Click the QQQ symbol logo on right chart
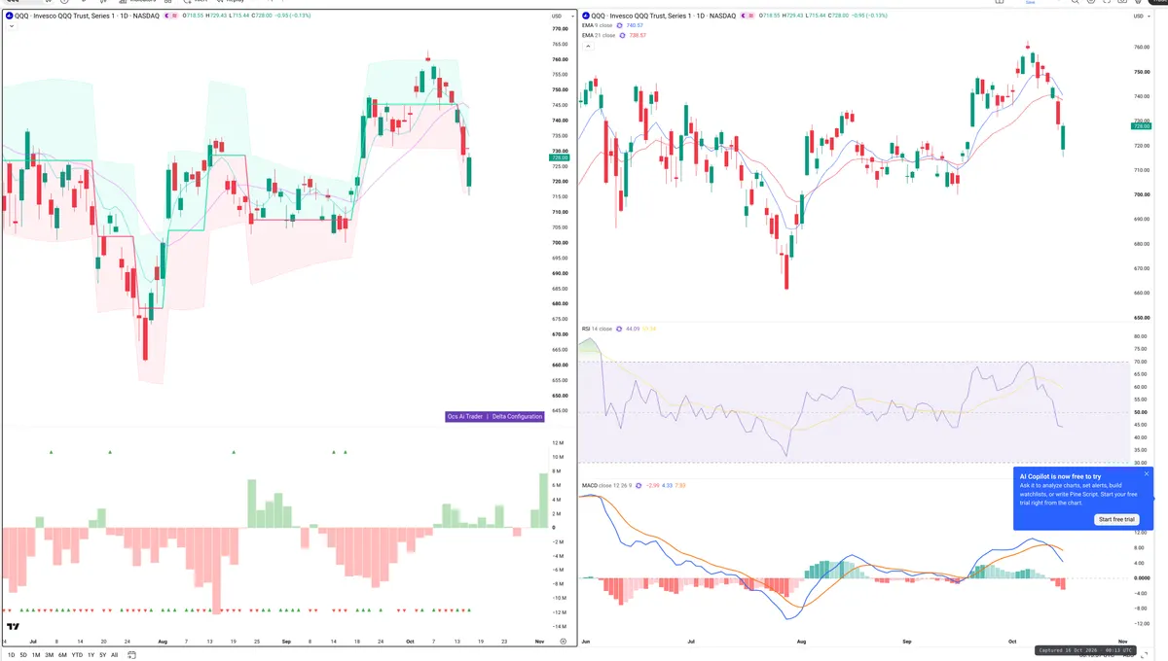Image resolution: width=1168 pixels, height=661 pixels. coord(585,16)
